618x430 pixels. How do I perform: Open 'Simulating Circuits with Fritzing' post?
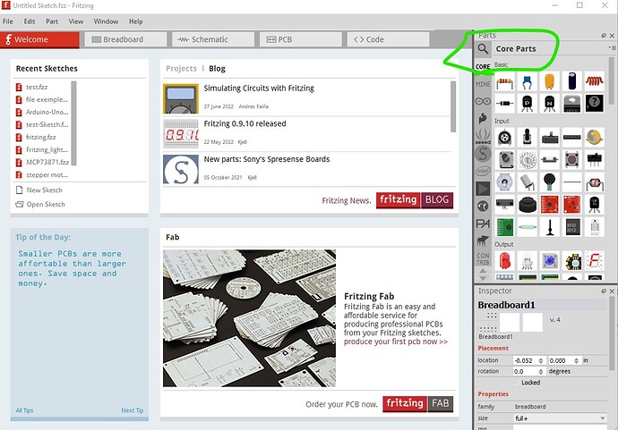point(259,89)
